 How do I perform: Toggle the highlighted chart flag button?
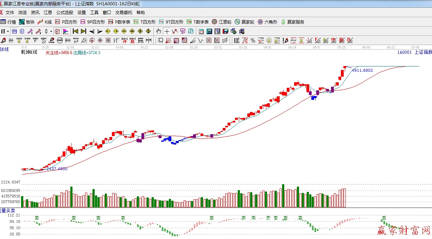tap(66, 31)
